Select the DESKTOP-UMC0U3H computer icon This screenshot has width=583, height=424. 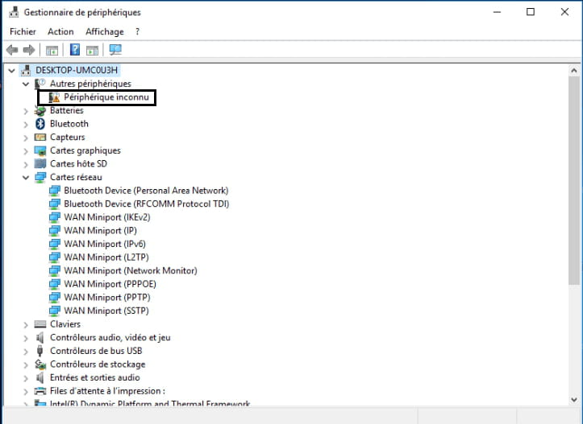coord(26,70)
